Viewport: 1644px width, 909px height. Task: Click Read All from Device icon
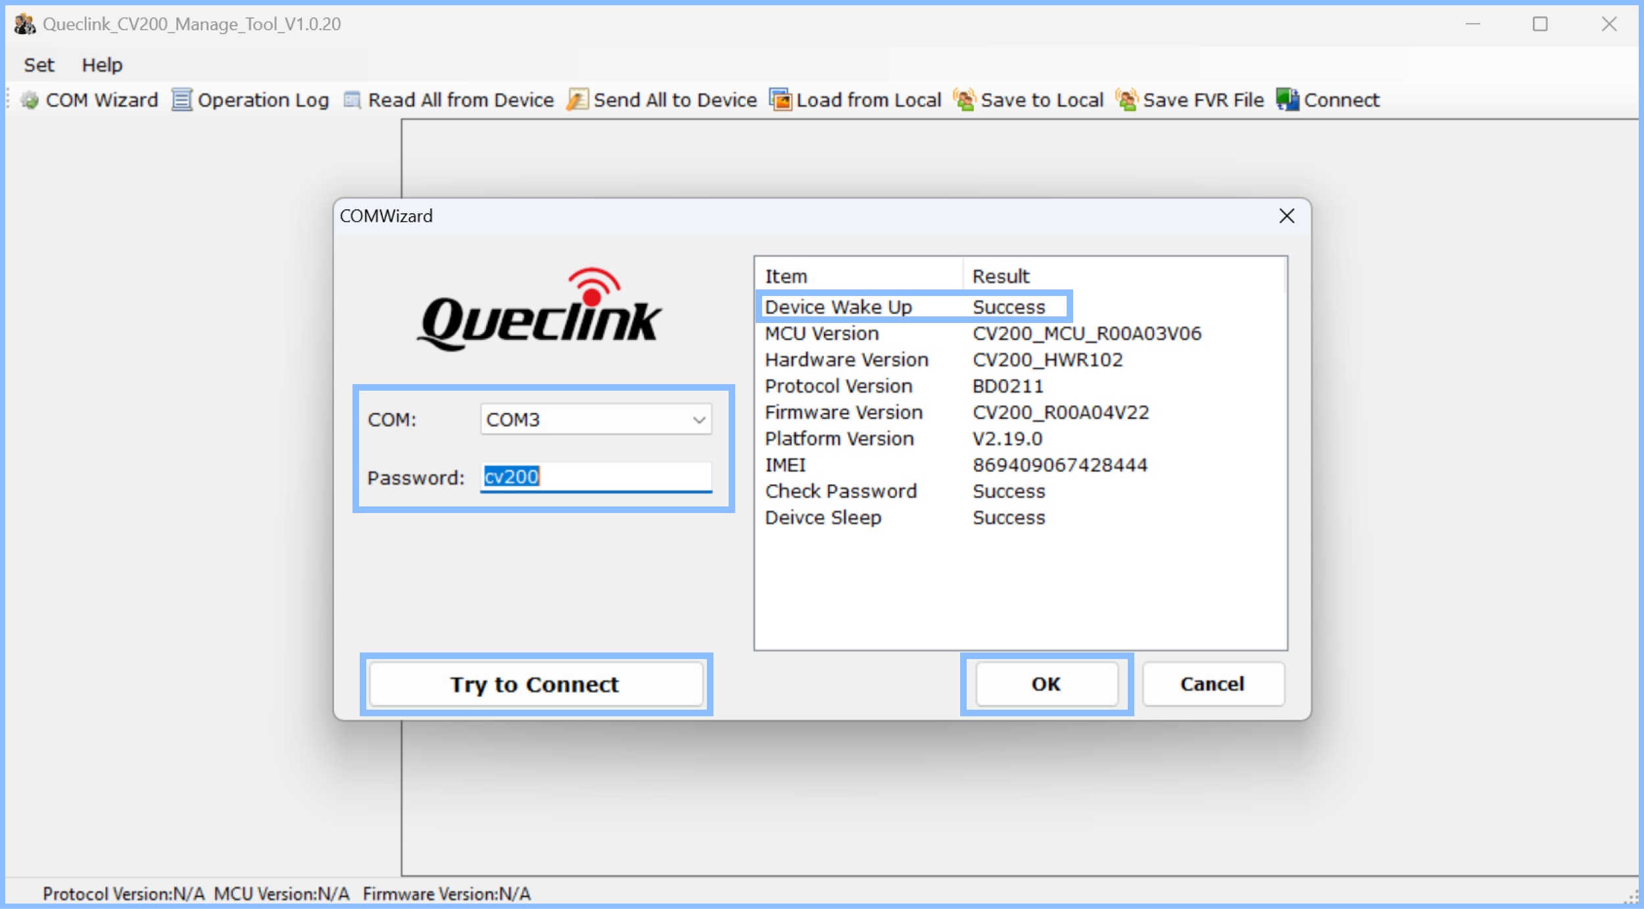[x=351, y=99]
